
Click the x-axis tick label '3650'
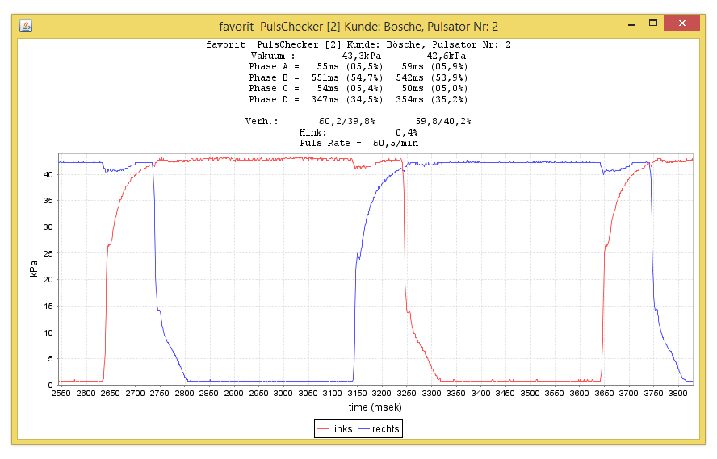[604, 394]
